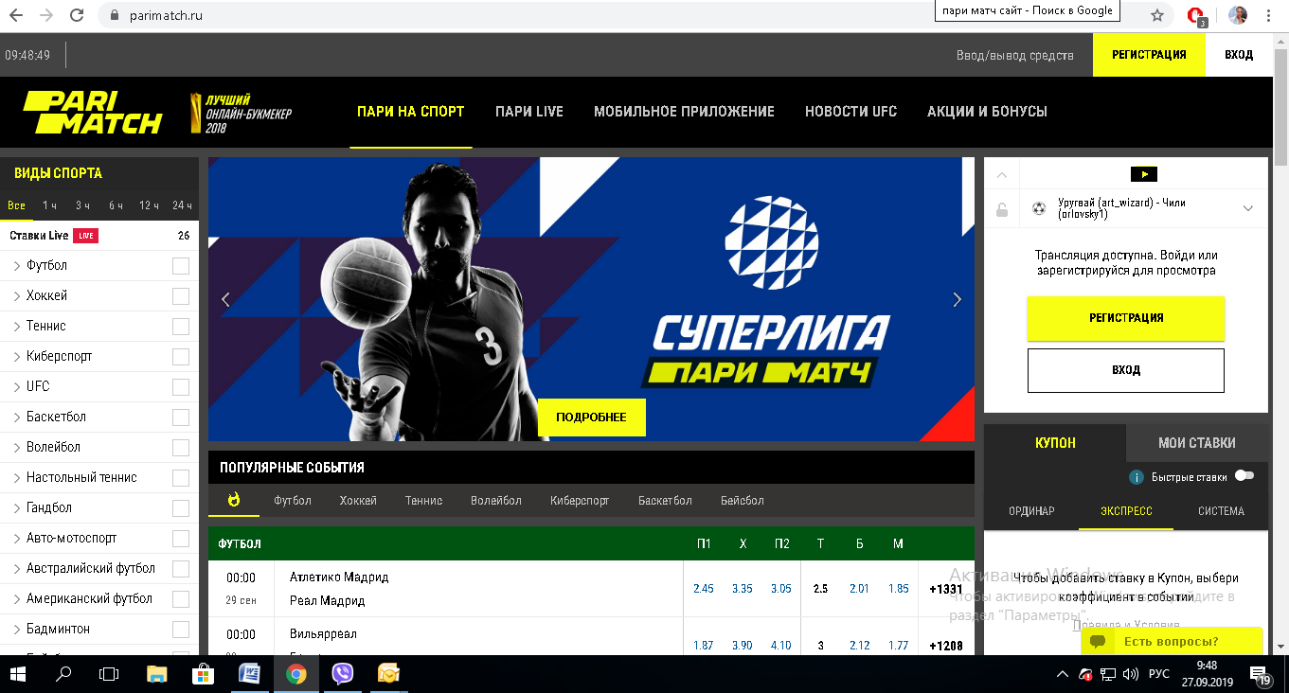Image resolution: width=1289 pixels, height=693 pixels.
Task: Toggle the Быстрые ставки switch
Action: (1244, 476)
